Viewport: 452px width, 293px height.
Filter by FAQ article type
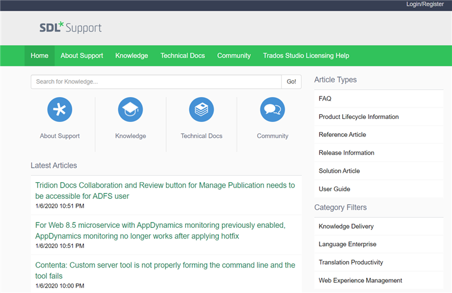(379, 99)
